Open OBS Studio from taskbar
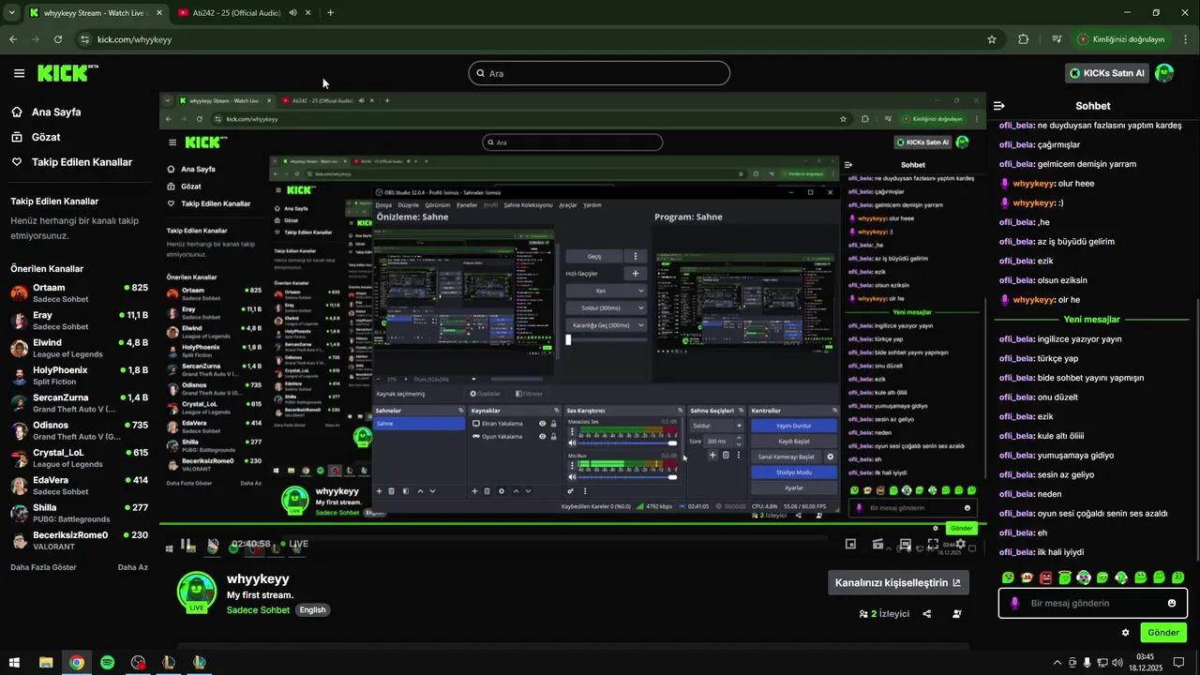This screenshot has width=1200, height=675. click(139, 663)
